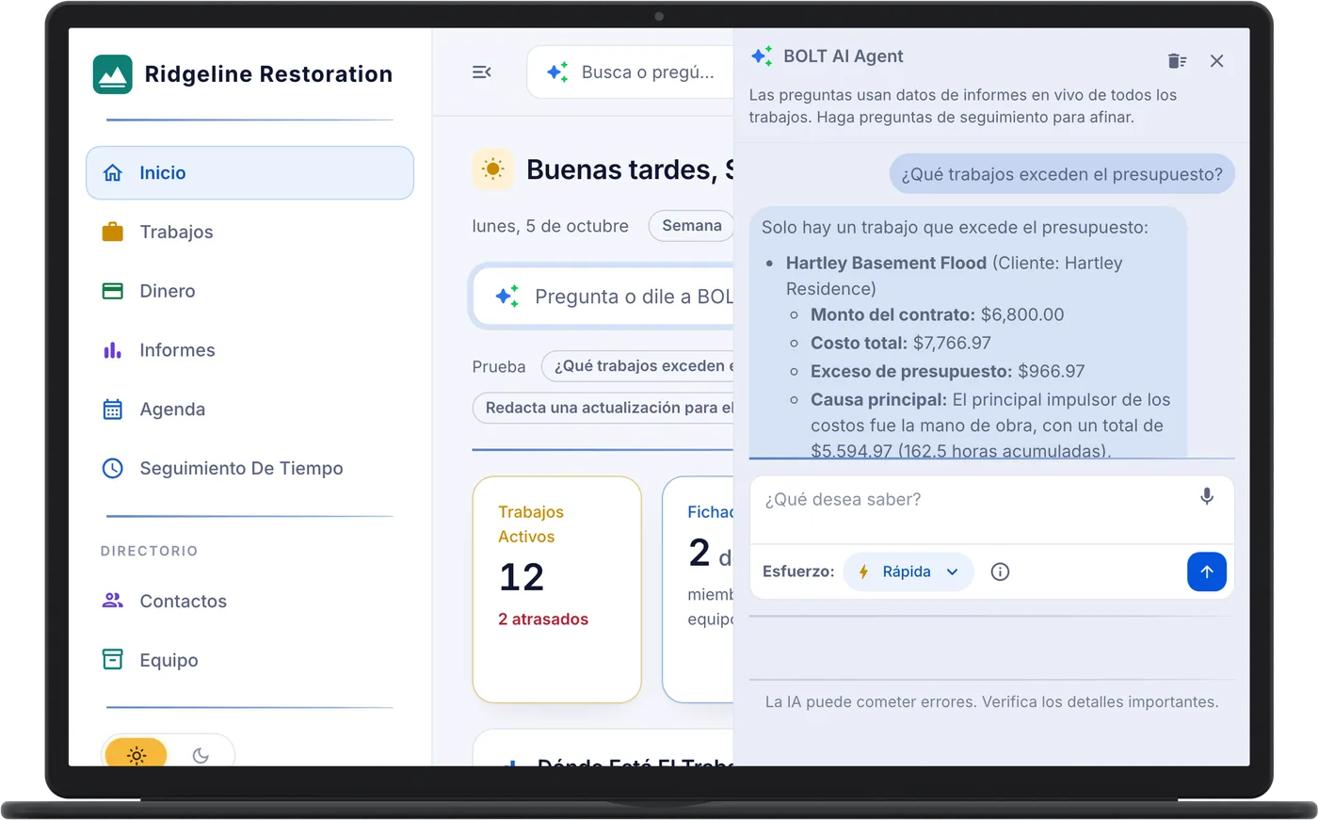Open the Trabajos Activos card

click(x=556, y=589)
